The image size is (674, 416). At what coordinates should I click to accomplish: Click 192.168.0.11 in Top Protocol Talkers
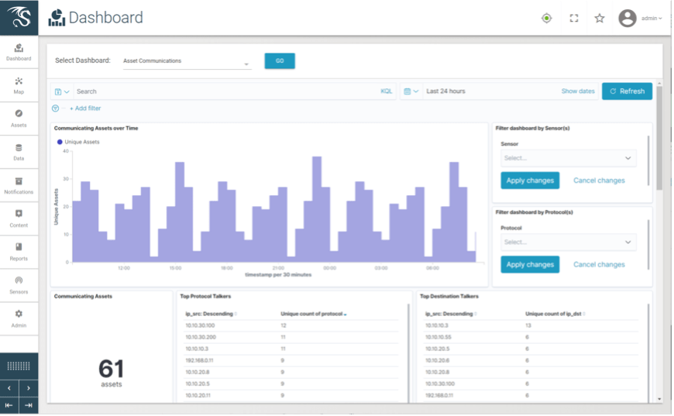pyautogui.click(x=199, y=360)
